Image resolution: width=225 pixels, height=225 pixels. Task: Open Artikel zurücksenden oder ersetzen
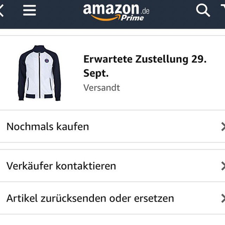click(112, 198)
